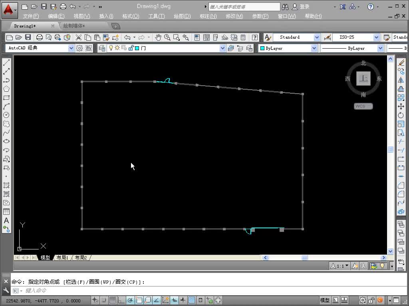Click the Plot print icon
The image size is (409, 306).
click(40, 37)
